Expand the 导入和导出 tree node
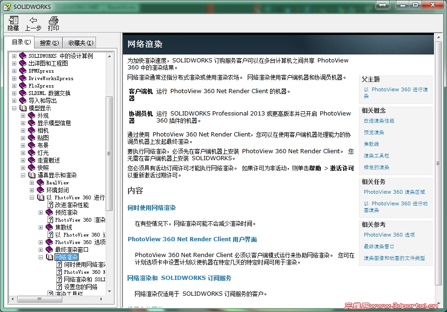The image size is (447, 312). [14, 101]
